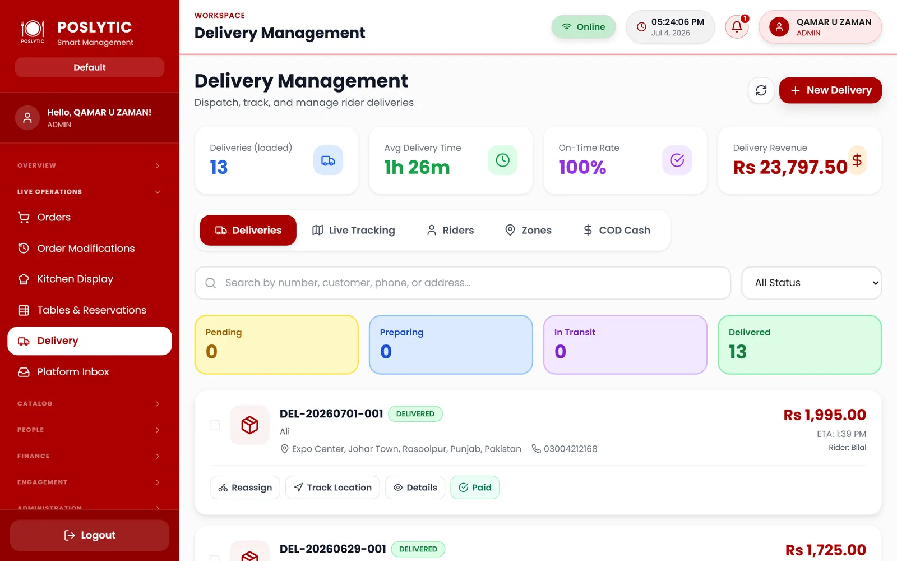This screenshot has height=561, width=897.
Task: Click location pin beside Expo Center address
Action: point(284,449)
